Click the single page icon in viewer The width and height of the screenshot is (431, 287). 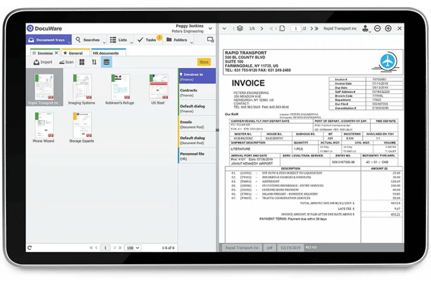[282, 28]
